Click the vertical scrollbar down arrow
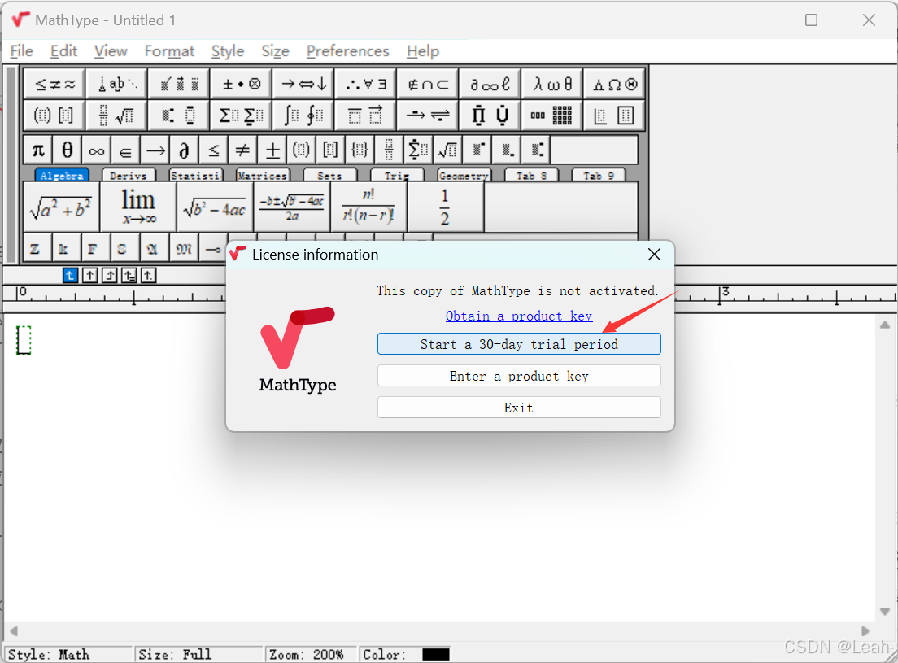The width and height of the screenshot is (898, 663). [885, 612]
